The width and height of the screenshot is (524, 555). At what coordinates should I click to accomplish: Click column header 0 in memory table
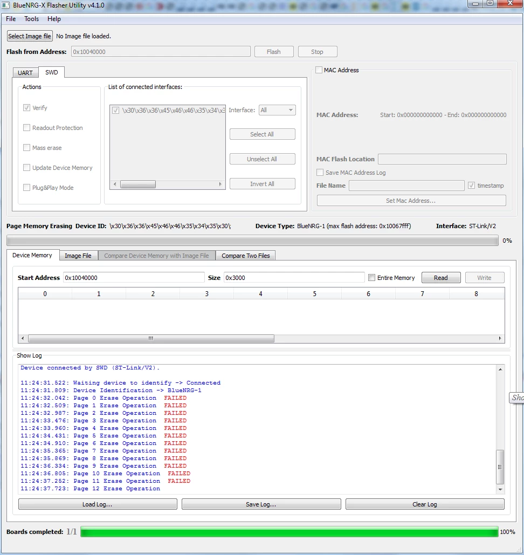45,294
